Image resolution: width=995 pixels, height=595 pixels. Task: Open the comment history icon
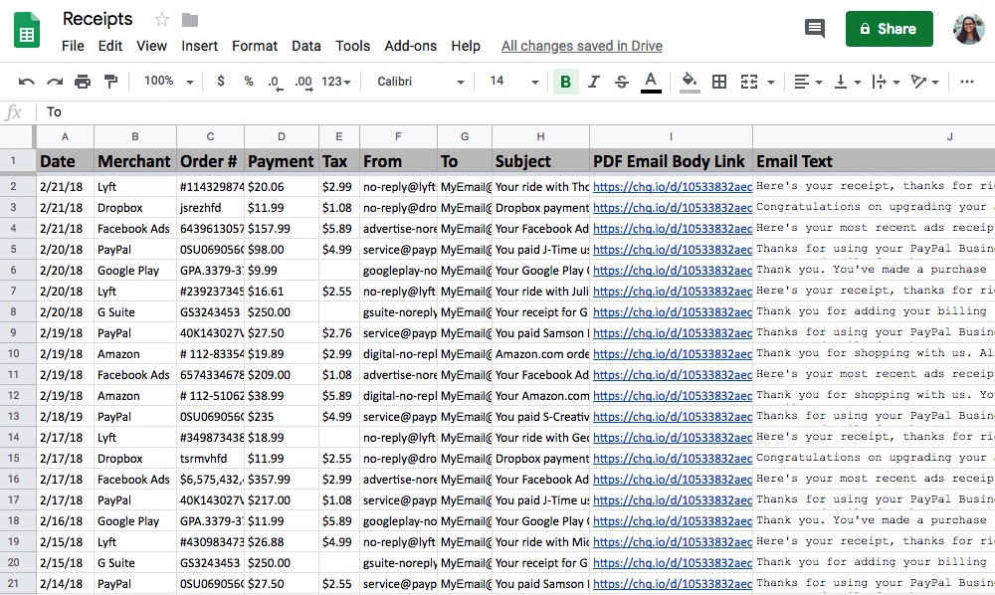[x=814, y=29]
